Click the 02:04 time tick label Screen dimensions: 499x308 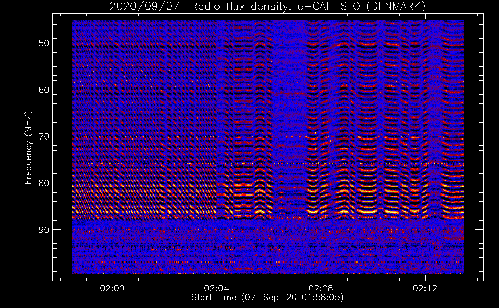pyautogui.click(x=217, y=288)
